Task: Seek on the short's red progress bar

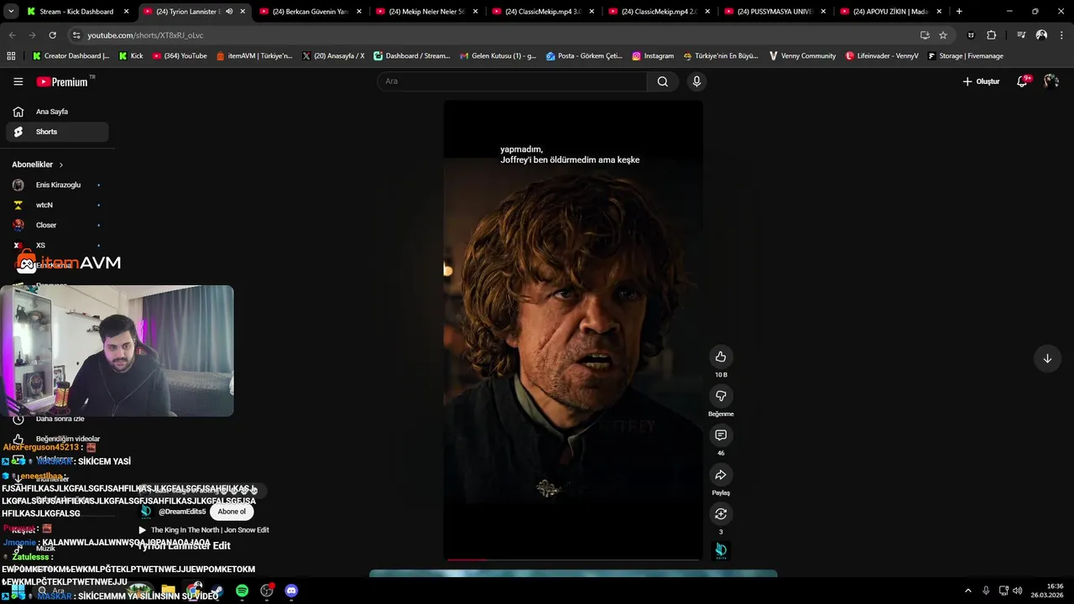Action: click(x=573, y=559)
